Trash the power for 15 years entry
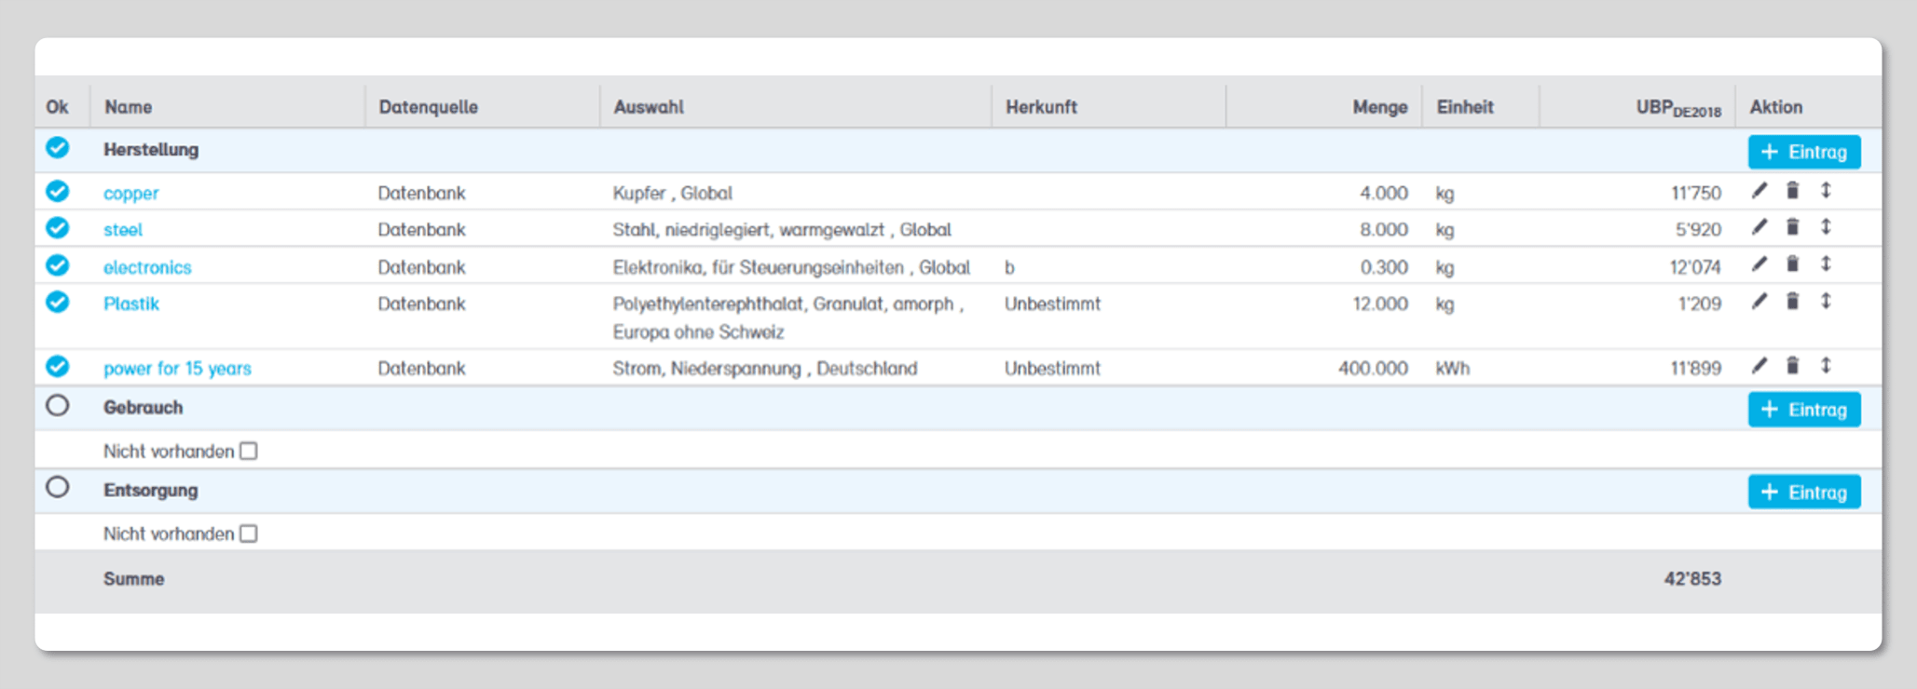The image size is (1917, 689). [1792, 366]
